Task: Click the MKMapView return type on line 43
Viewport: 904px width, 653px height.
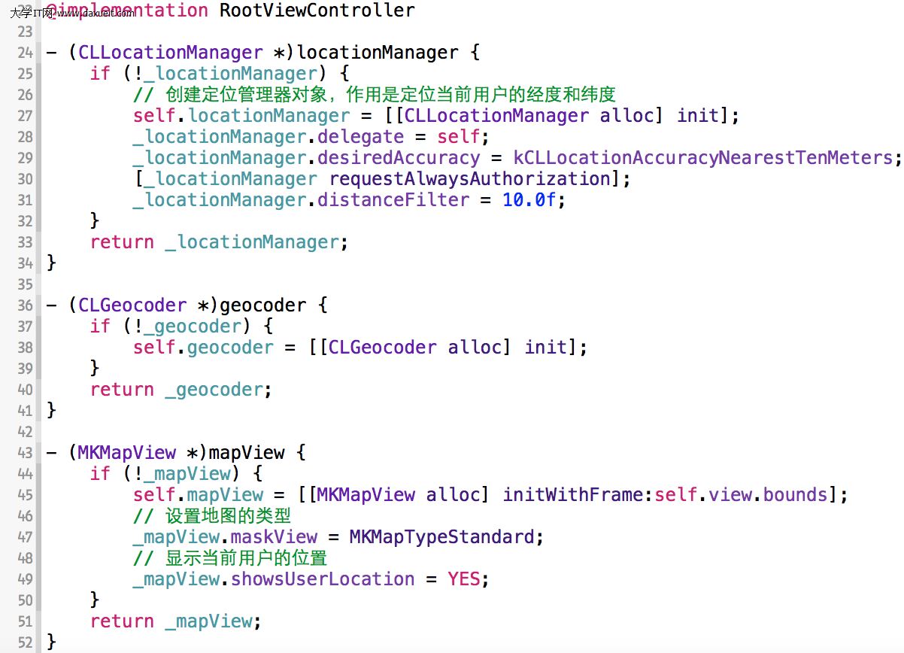Action: click(x=127, y=453)
